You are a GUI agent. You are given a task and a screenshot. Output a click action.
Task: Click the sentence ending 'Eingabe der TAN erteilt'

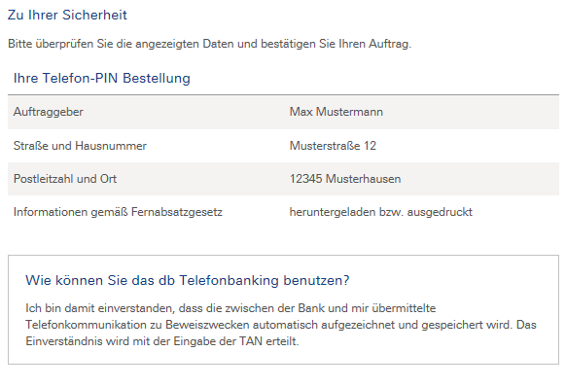click(x=162, y=341)
